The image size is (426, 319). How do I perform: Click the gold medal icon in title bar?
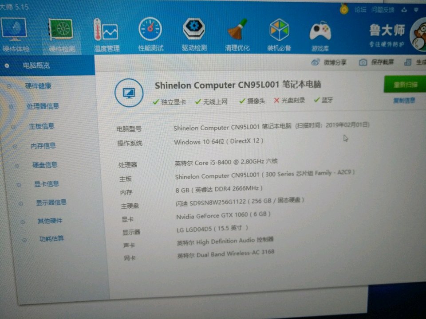tap(344, 10)
